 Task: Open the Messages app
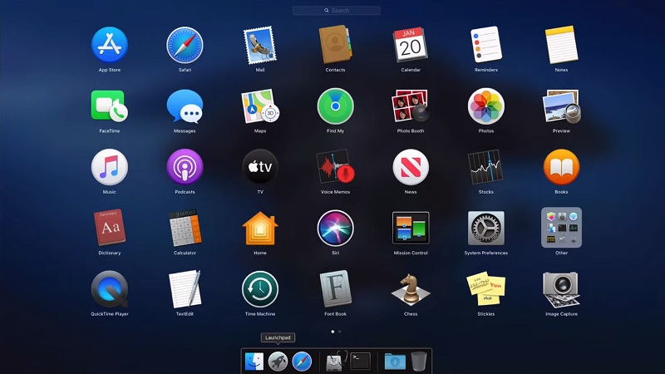click(185, 106)
